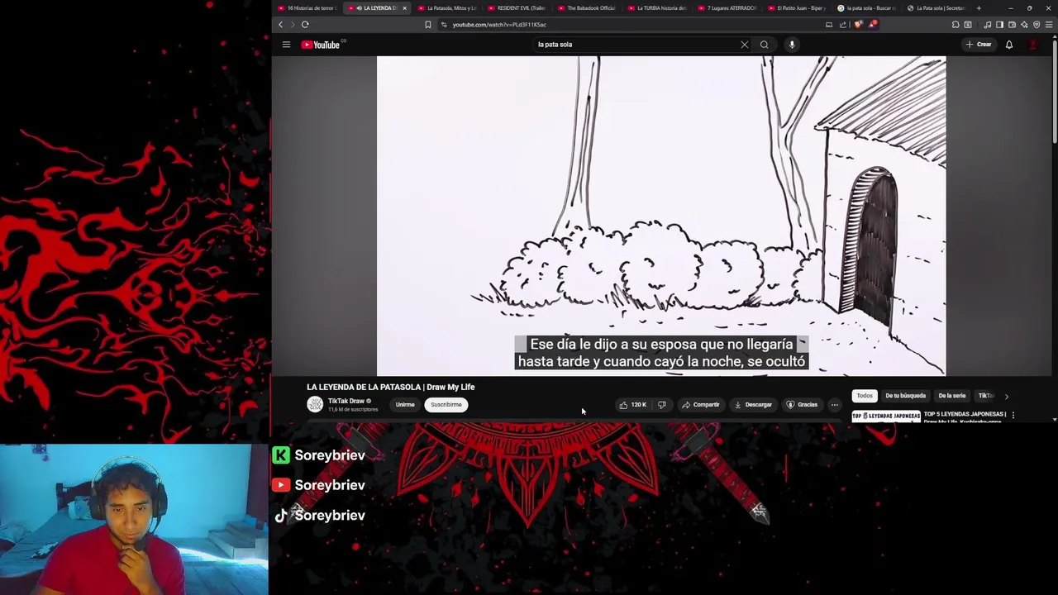Select the De la serie chip
Image resolution: width=1058 pixels, height=595 pixels.
(x=952, y=396)
